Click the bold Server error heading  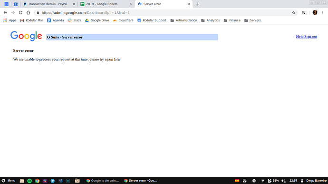23,51
